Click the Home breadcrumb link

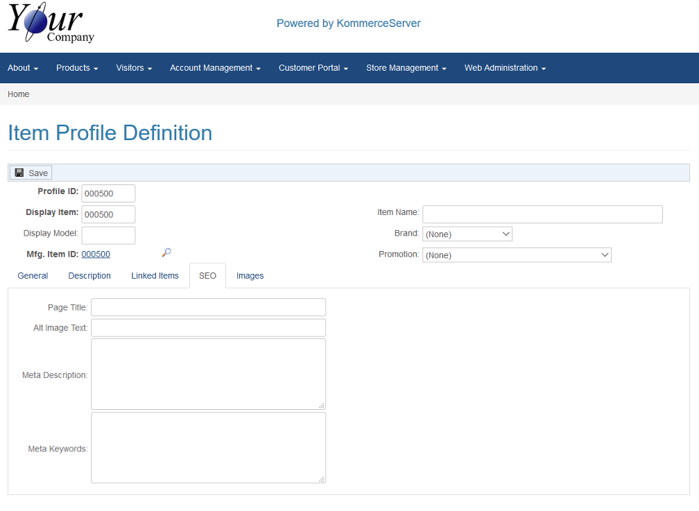19,94
